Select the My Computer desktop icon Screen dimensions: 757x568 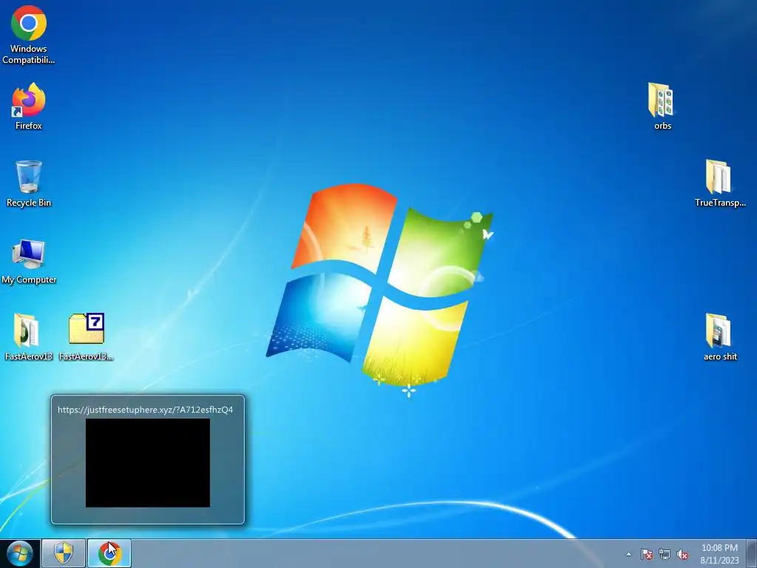[x=29, y=261]
